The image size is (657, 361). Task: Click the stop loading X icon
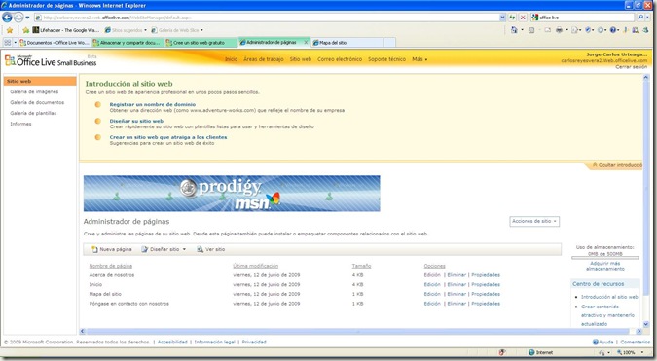click(x=523, y=18)
